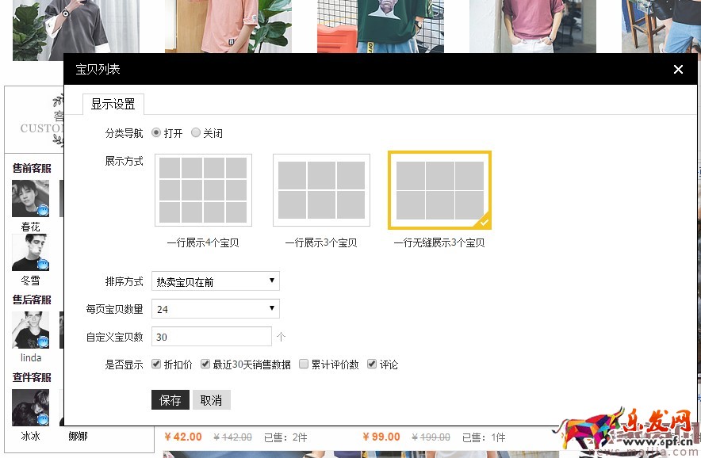Click the 取消 button
Image resolution: width=701 pixels, height=458 pixels.
(x=211, y=399)
